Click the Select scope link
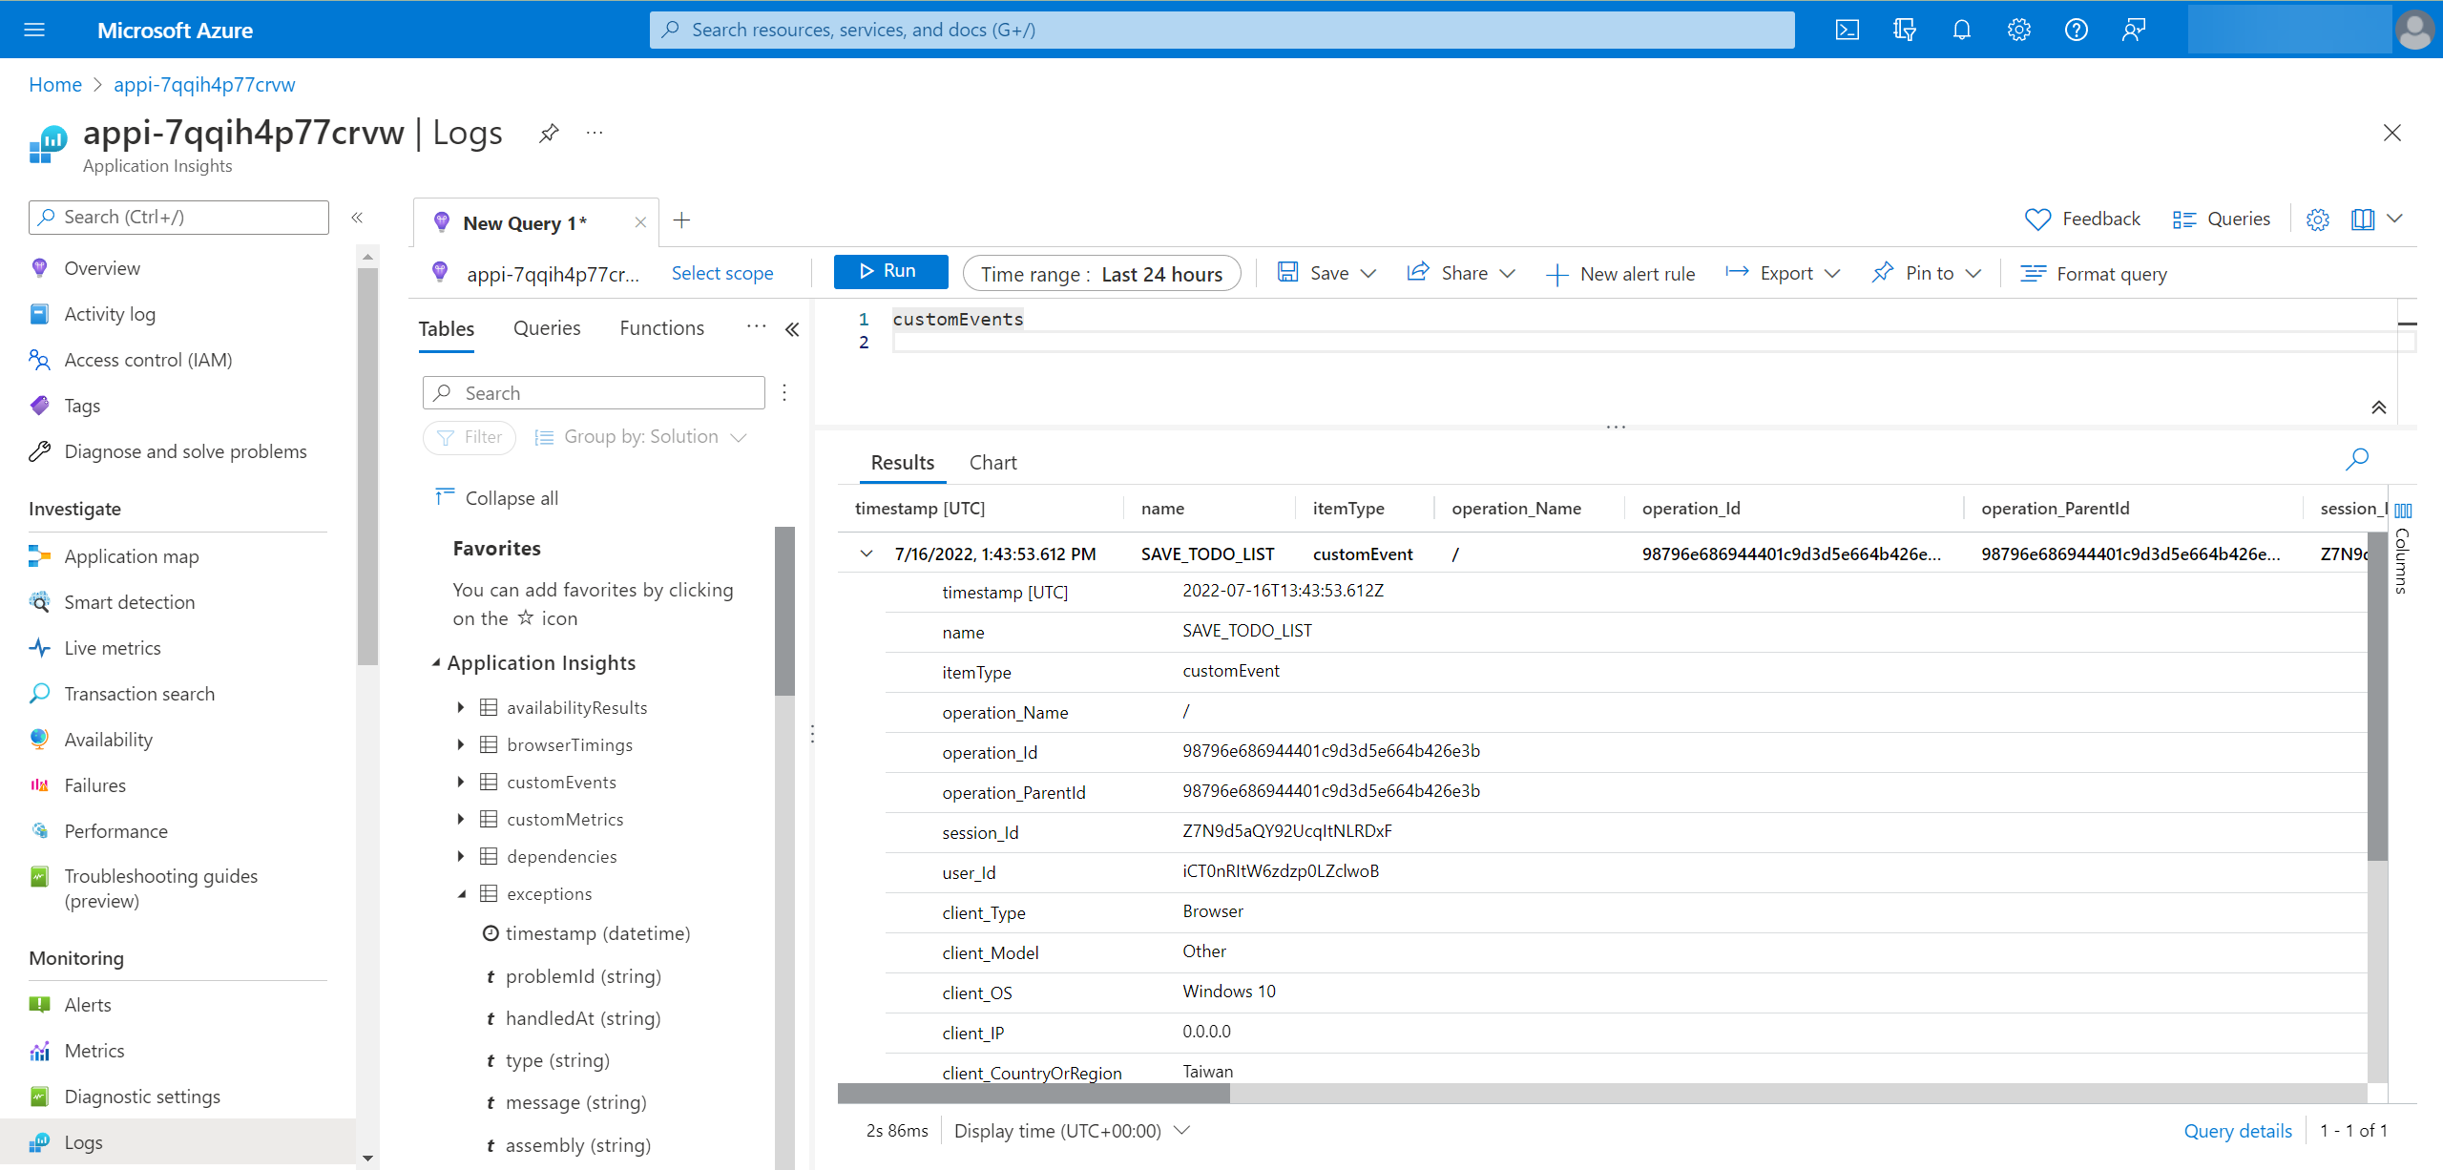The height and width of the screenshot is (1170, 2443). [722, 273]
